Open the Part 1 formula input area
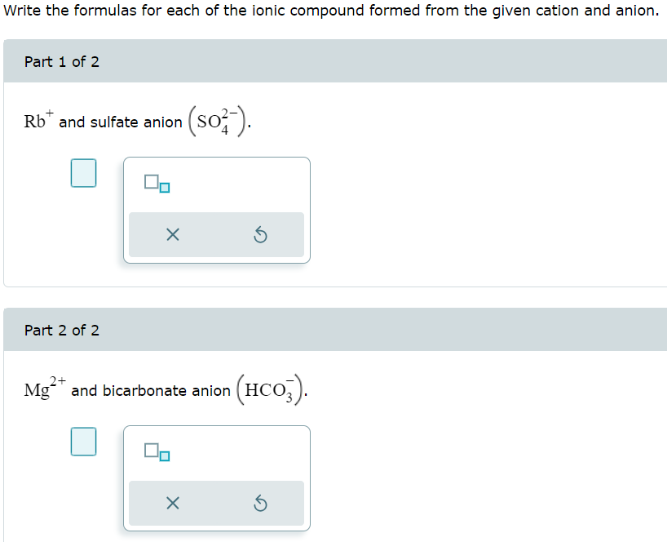Screen dimensions: 667x542 coord(216,184)
